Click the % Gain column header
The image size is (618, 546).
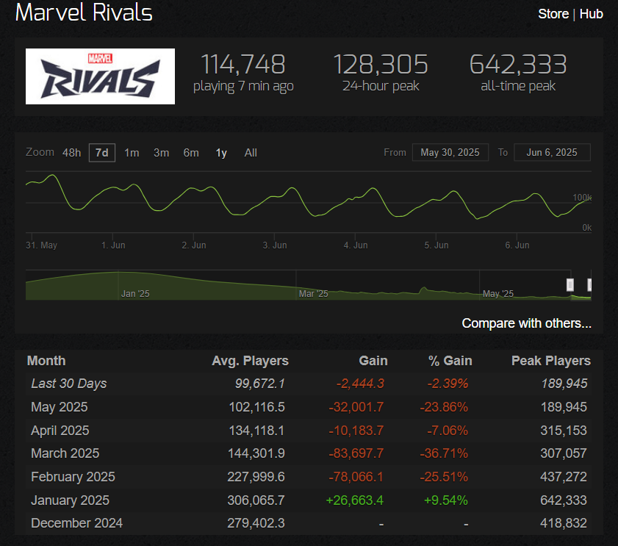[450, 361]
